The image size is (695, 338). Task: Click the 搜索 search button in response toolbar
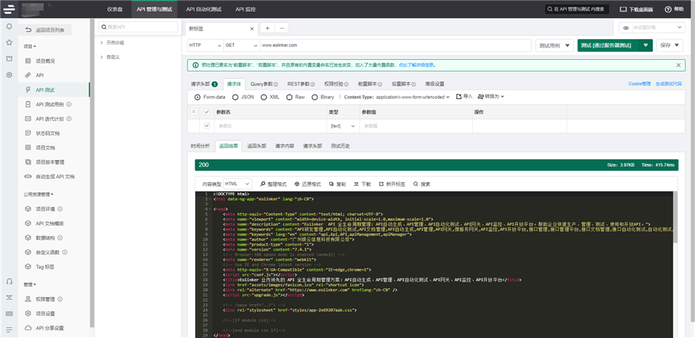(421, 184)
